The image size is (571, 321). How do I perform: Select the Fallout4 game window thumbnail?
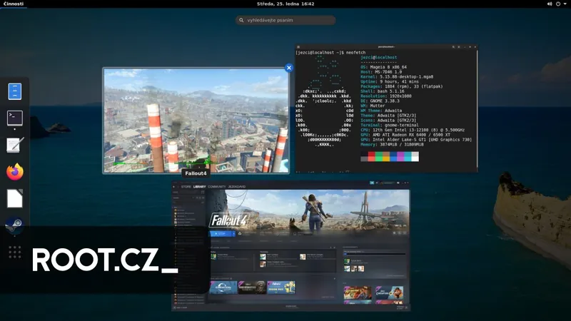point(196,121)
